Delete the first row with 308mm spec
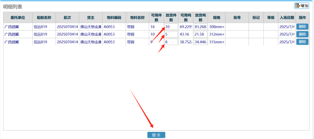Screen dimensions: 314x139 302,26
